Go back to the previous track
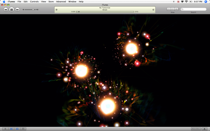The width and height of the screenshot is (210, 131). (6, 10)
